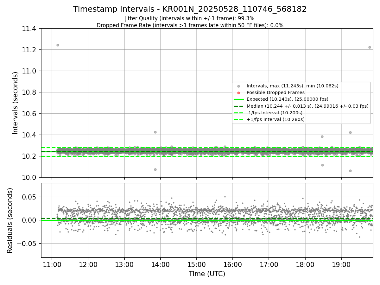
Task: Click the max outlier point near 11.245s after 11:00
Action: [58, 45]
